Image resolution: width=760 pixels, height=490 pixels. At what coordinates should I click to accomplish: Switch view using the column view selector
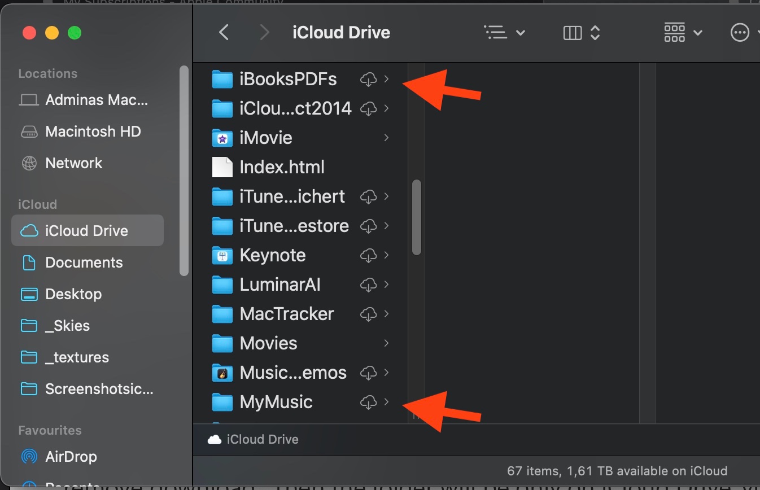[x=582, y=33]
